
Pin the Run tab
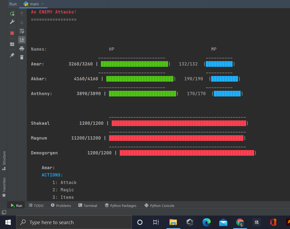[12, 55]
